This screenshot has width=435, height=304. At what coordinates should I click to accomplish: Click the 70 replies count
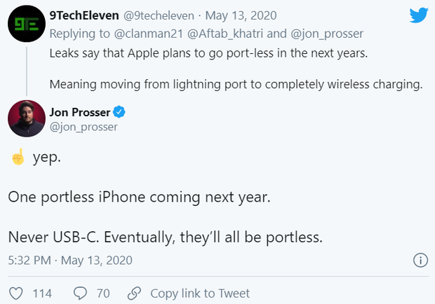(x=102, y=293)
